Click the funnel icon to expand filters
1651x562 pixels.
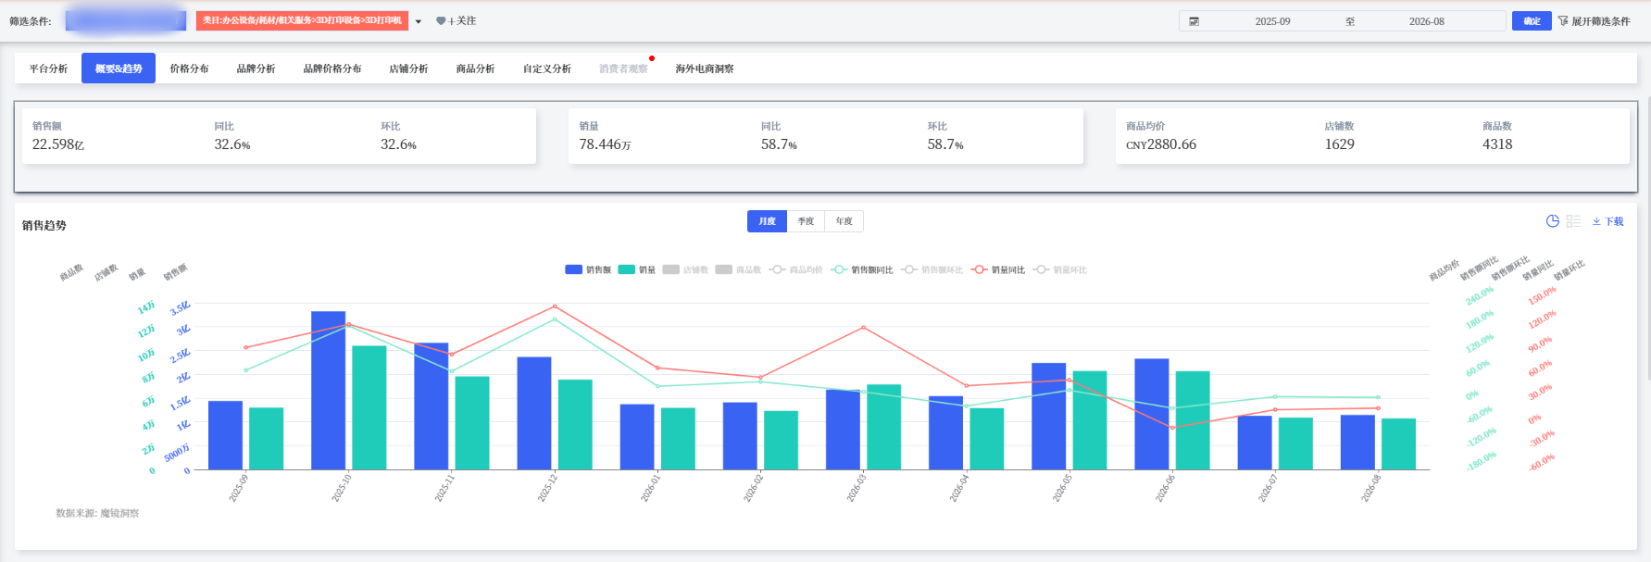pyautogui.click(x=1563, y=21)
